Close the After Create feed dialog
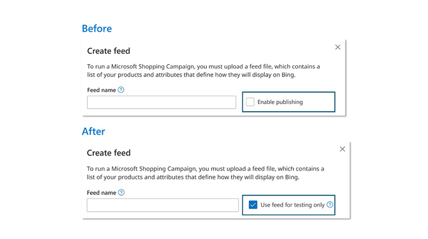The width and height of the screenshot is (428, 239). coord(342,149)
